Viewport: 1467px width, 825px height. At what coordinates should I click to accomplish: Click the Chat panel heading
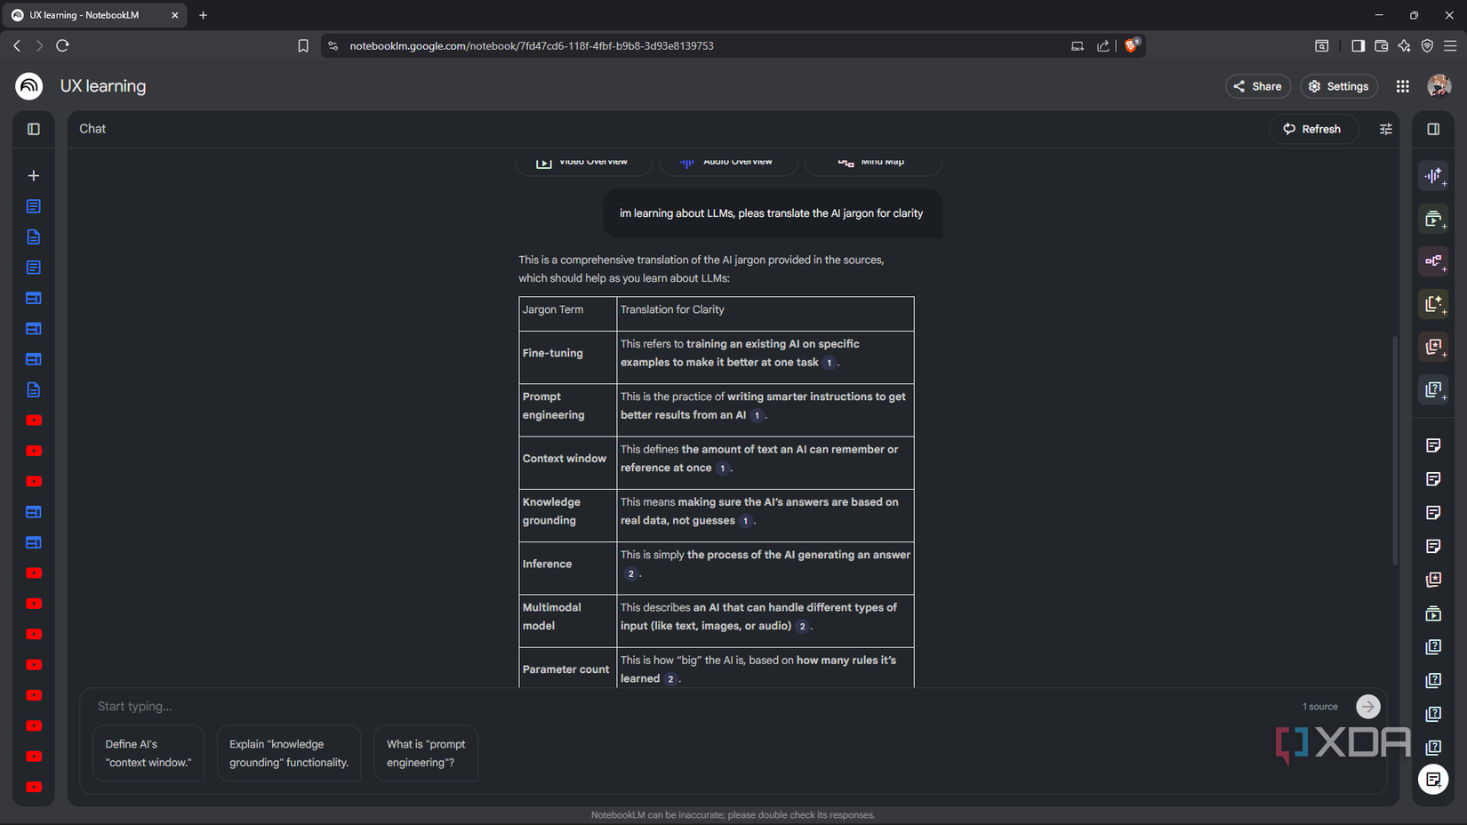pyautogui.click(x=92, y=129)
